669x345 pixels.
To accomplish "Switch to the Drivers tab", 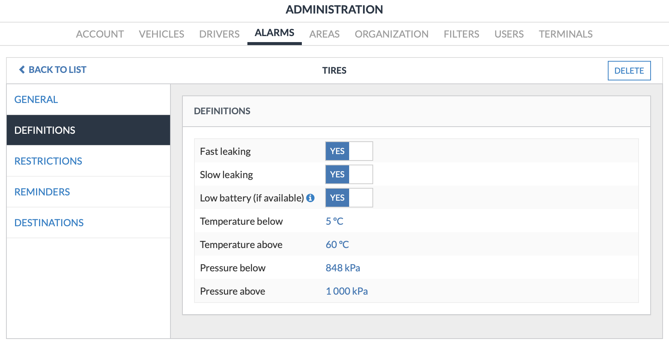I will coord(219,34).
